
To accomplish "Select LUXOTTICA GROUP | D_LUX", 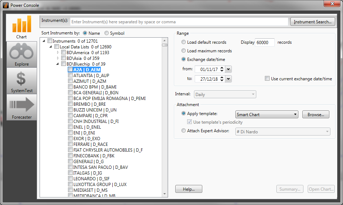I will point(100,184).
